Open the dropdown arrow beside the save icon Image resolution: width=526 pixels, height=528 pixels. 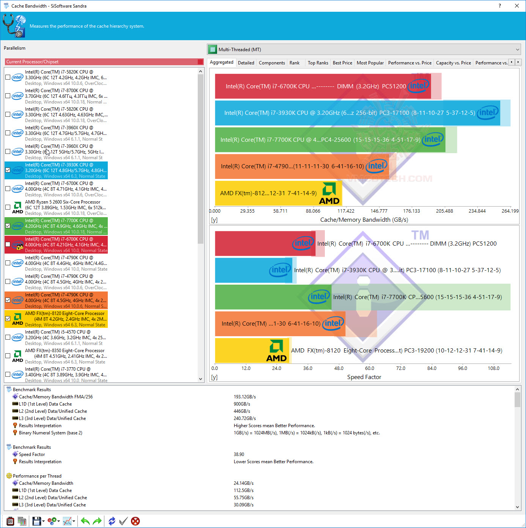43,521
